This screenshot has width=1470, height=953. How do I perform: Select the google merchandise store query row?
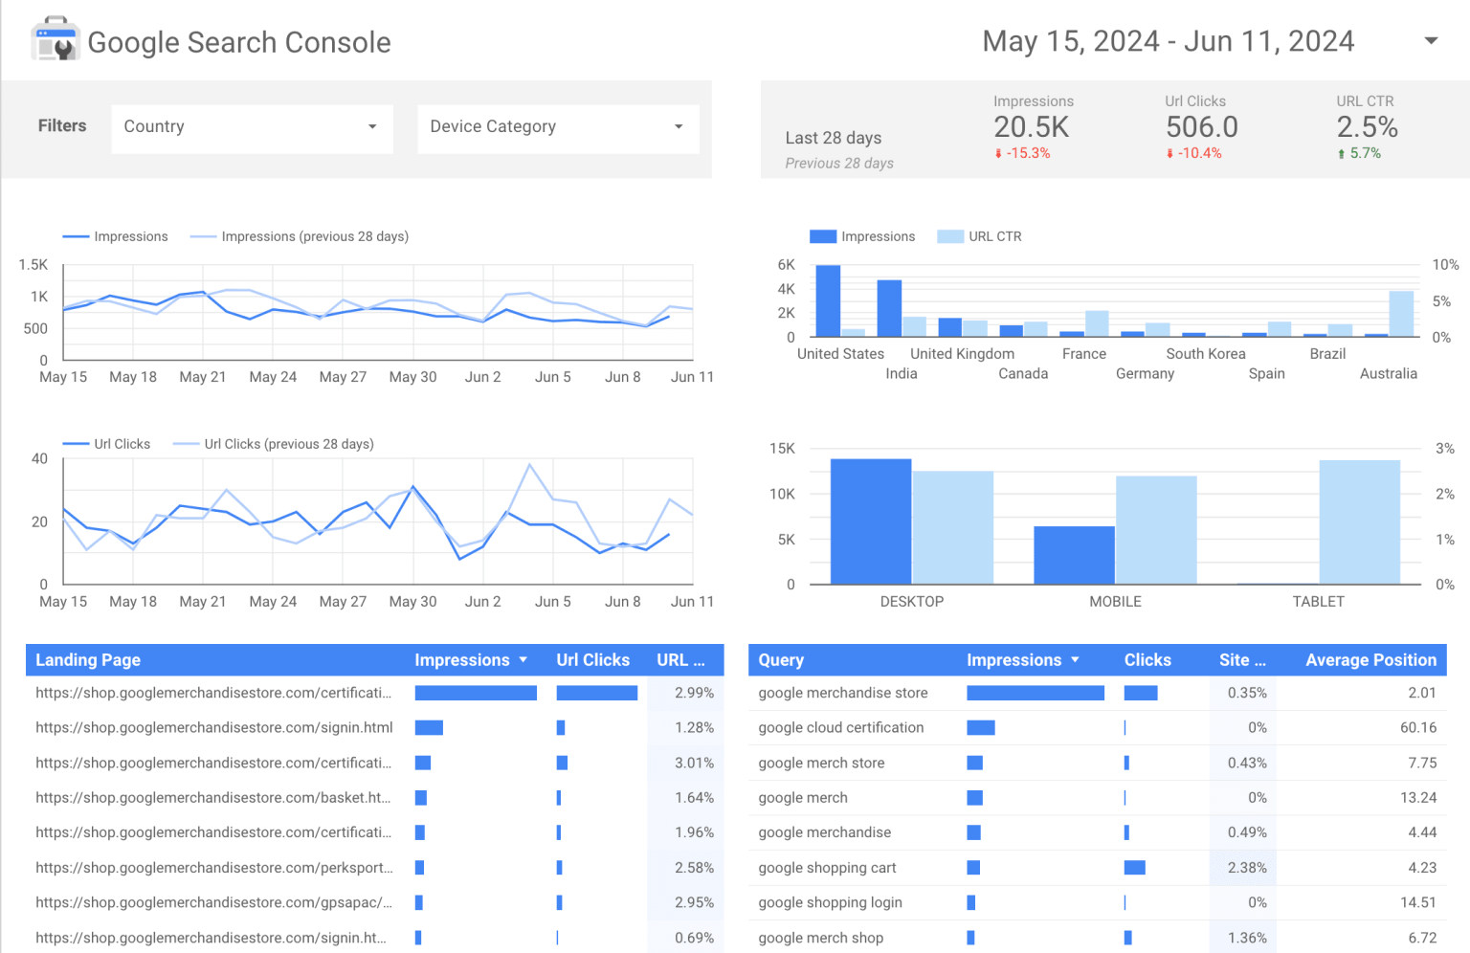[842, 693]
